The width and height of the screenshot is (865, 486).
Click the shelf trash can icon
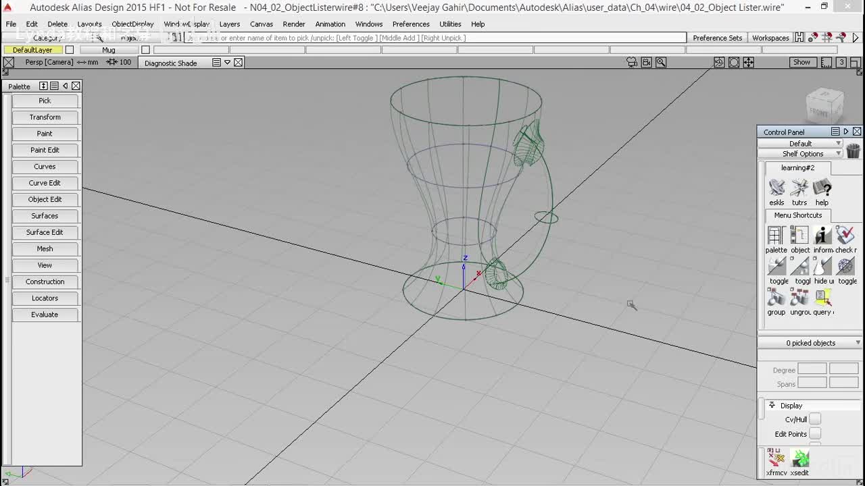(853, 151)
